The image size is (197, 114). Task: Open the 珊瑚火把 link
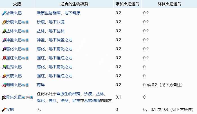(x=14, y=85)
